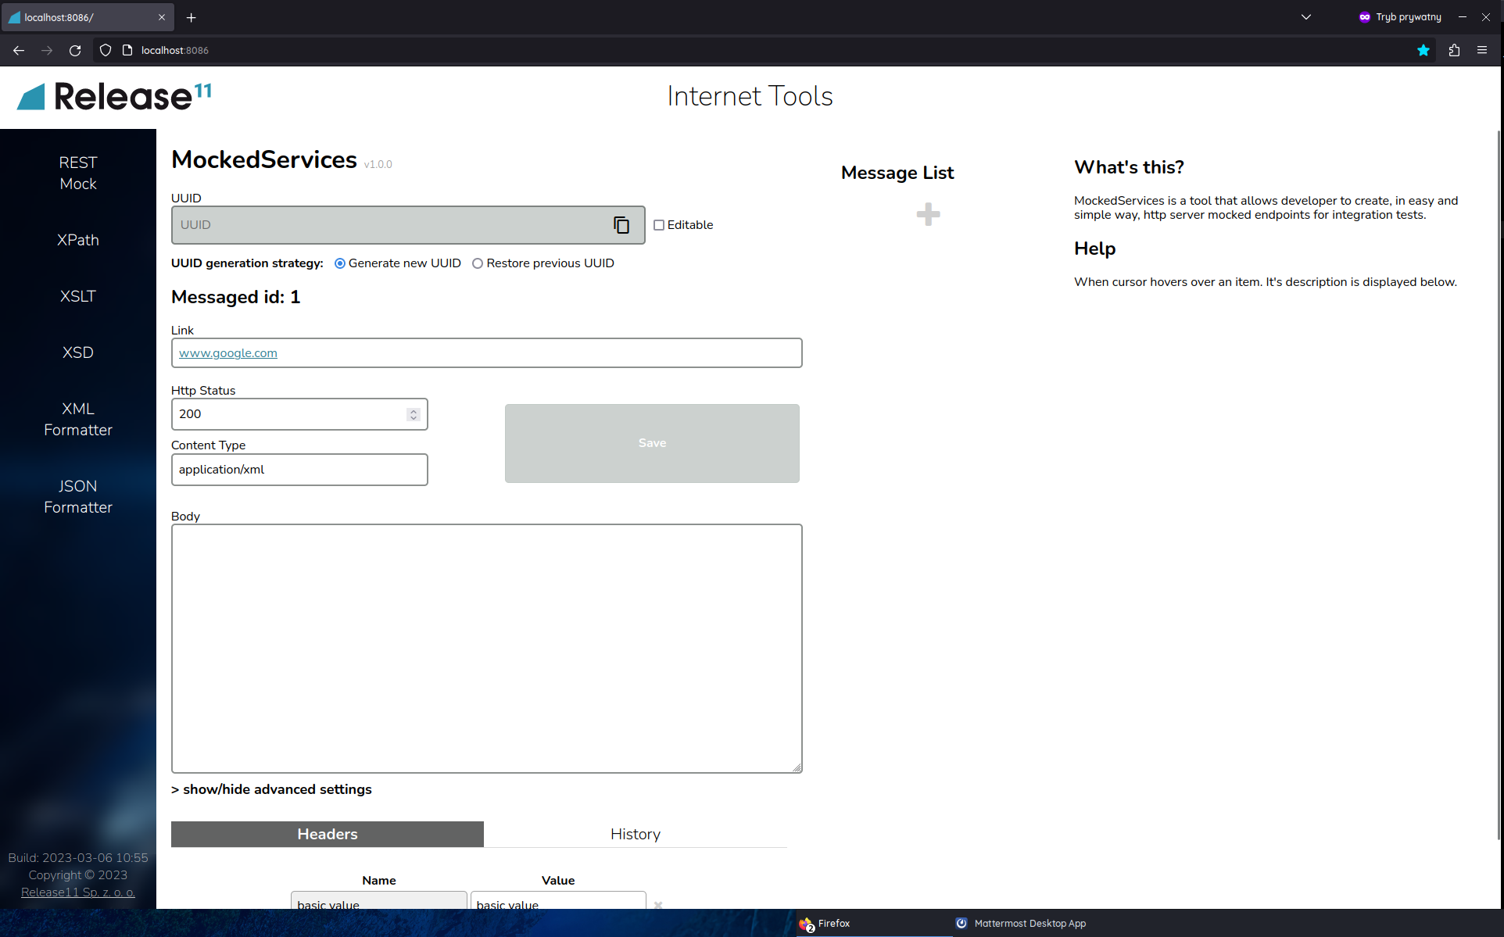Select Generate new UUID radio option

click(340, 263)
